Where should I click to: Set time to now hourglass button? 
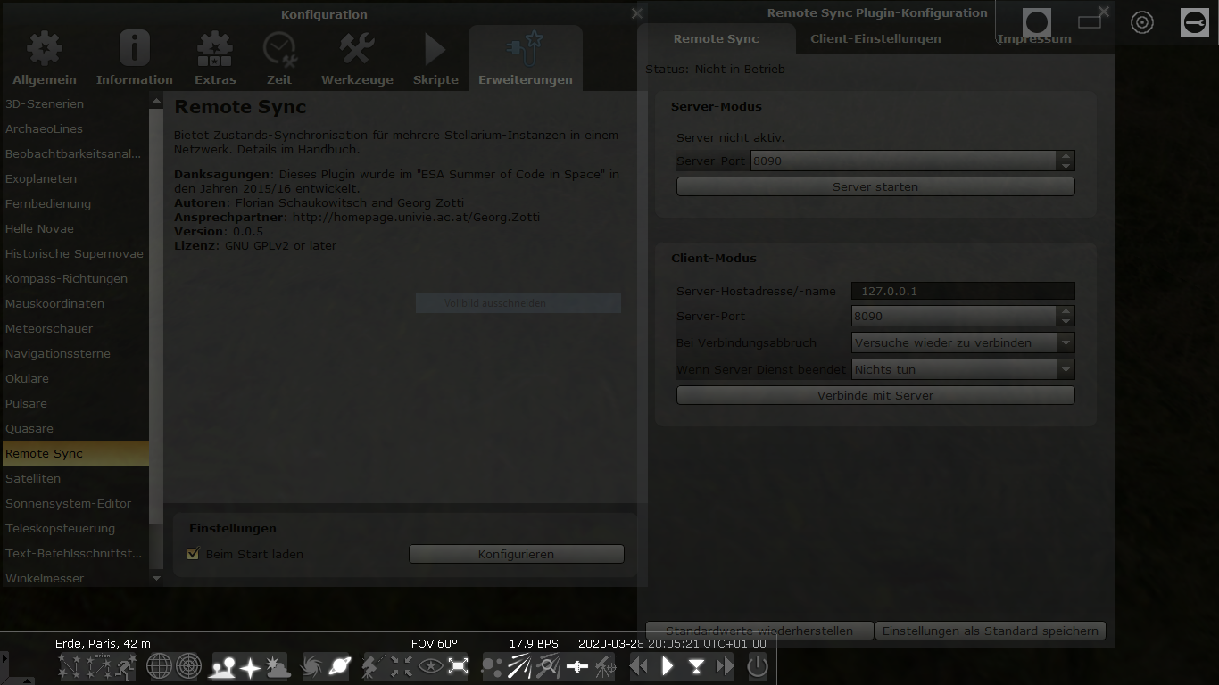coord(696,666)
